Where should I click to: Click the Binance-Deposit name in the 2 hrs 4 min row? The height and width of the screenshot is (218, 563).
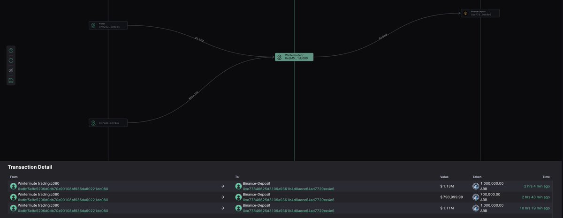click(x=256, y=183)
